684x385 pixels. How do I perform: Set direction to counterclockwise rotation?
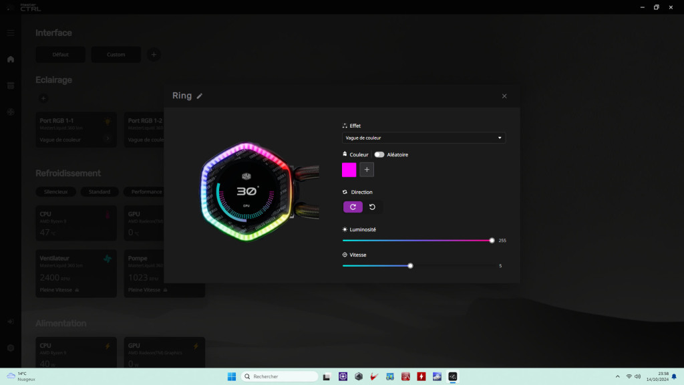372,207
